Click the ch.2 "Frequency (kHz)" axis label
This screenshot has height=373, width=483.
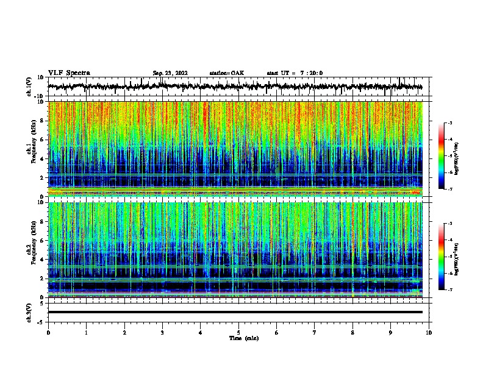click(x=34, y=243)
